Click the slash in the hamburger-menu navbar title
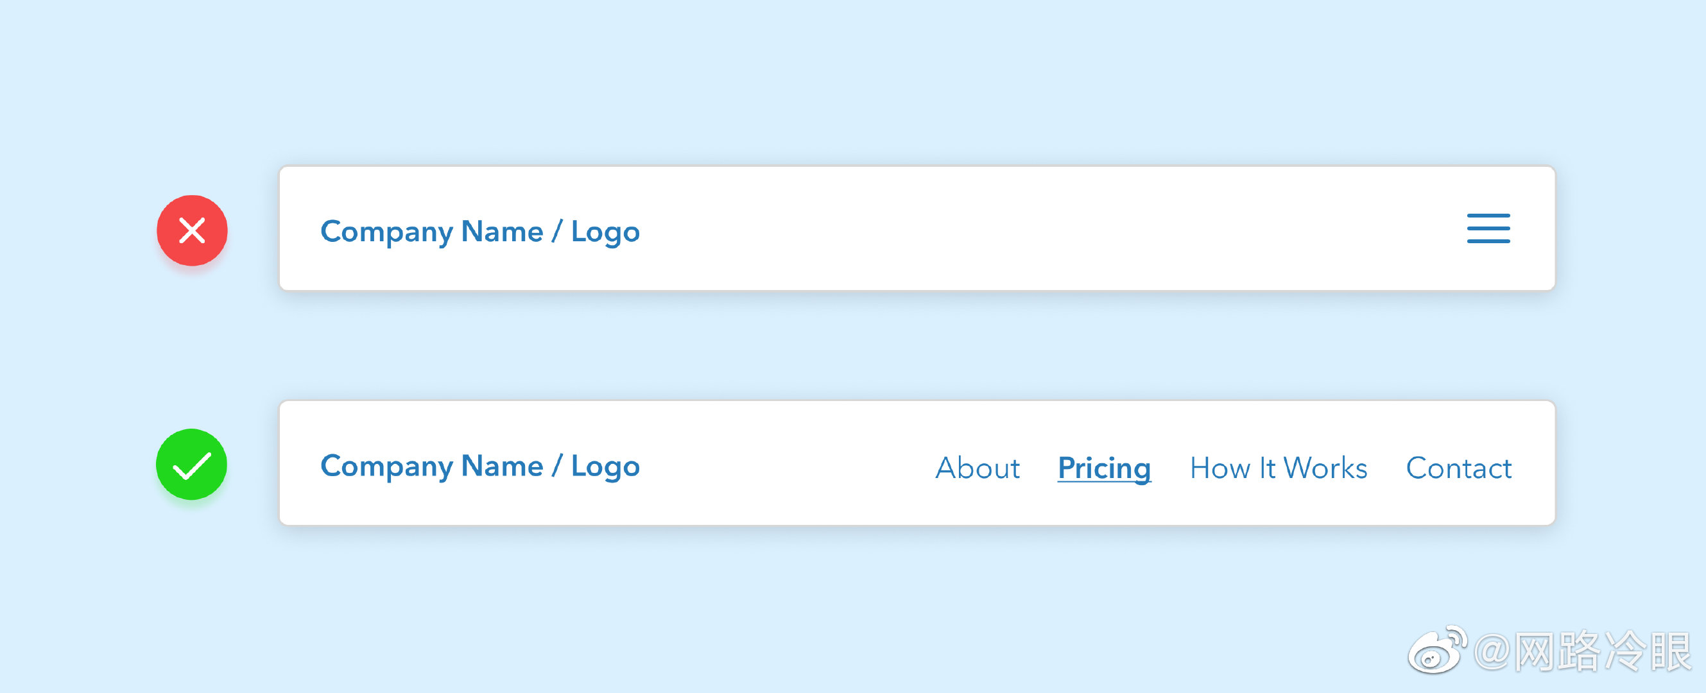Viewport: 1706px width, 693px height. (556, 232)
